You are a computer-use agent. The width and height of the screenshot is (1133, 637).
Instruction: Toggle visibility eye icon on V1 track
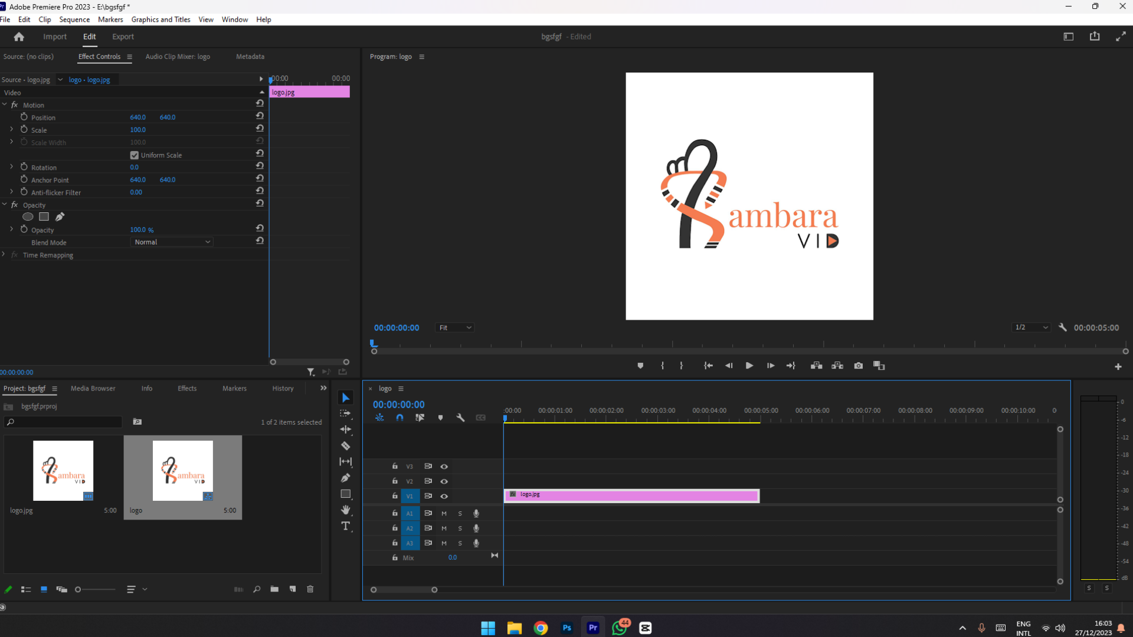pos(444,496)
